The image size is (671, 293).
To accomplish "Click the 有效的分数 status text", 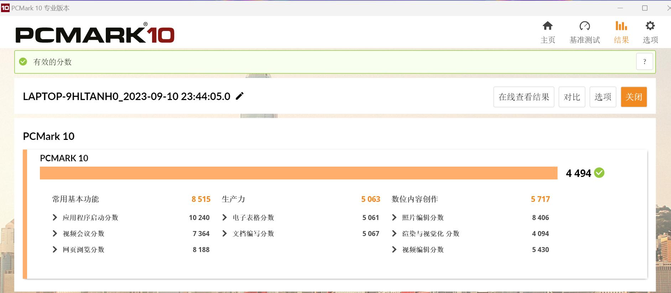I will [52, 62].
